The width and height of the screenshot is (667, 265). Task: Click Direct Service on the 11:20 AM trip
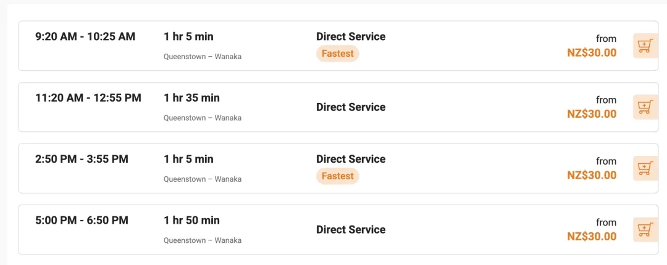point(351,107)
